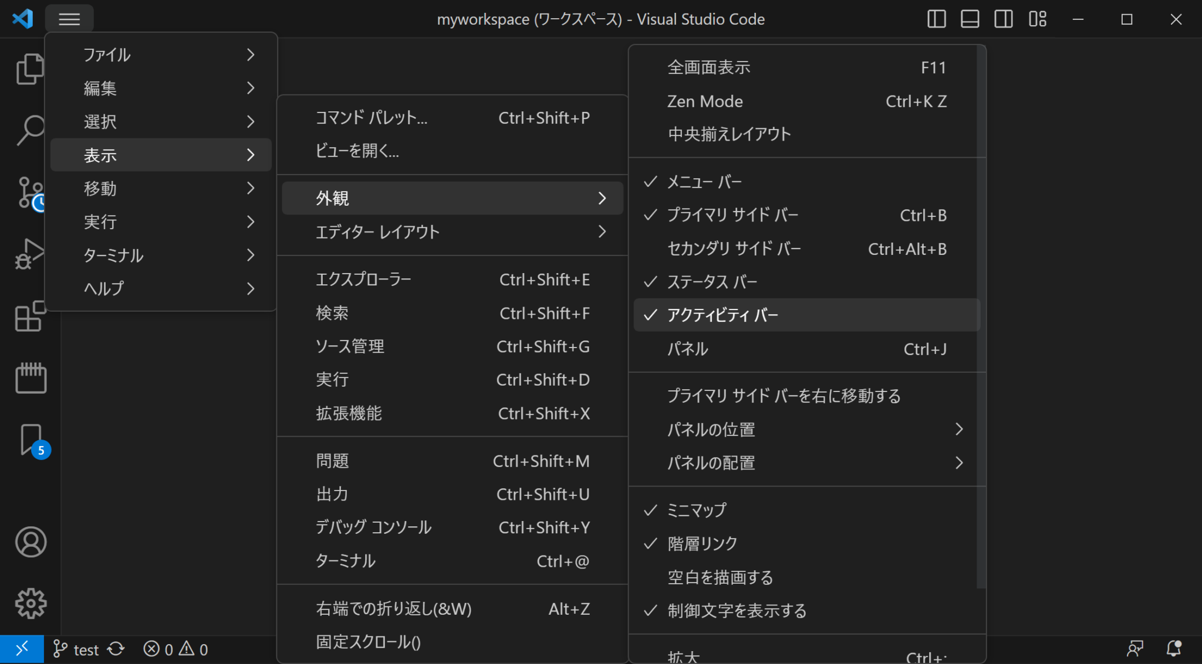
Task: Click the Accounts icon in the activity bar
Action: 30,542
